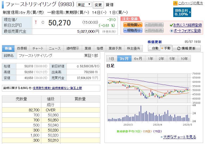Click ask price 50,350 in order book
The image size is (205, 144).
click(x=53, y=120)
